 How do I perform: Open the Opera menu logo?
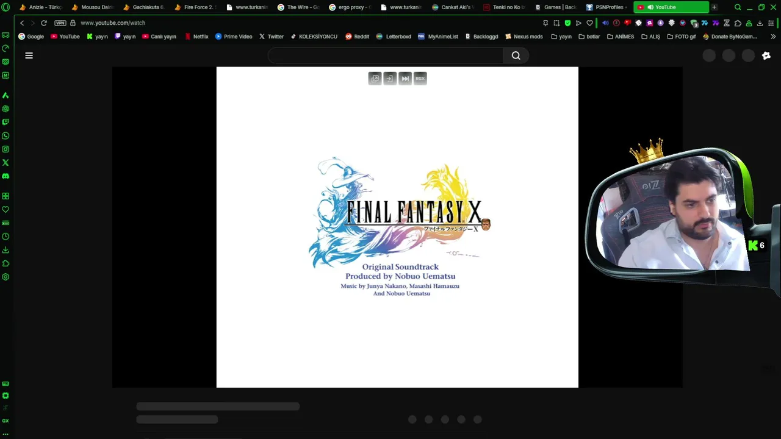click(5, 7)
